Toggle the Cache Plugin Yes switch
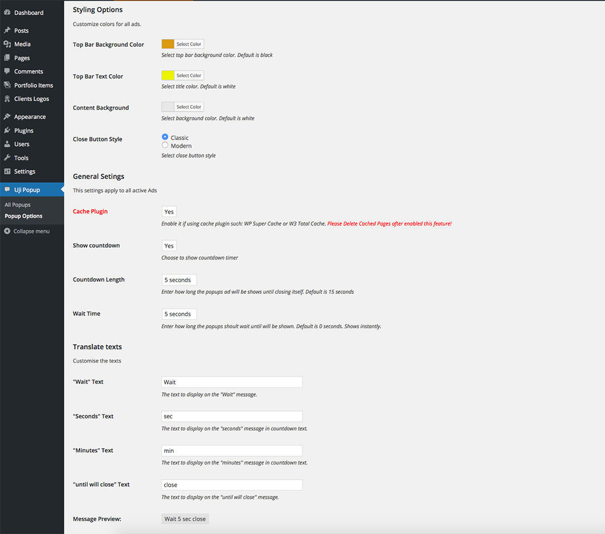Image resolution: width=605 pixels, height=534 pixels. click(x=169, y=211)
